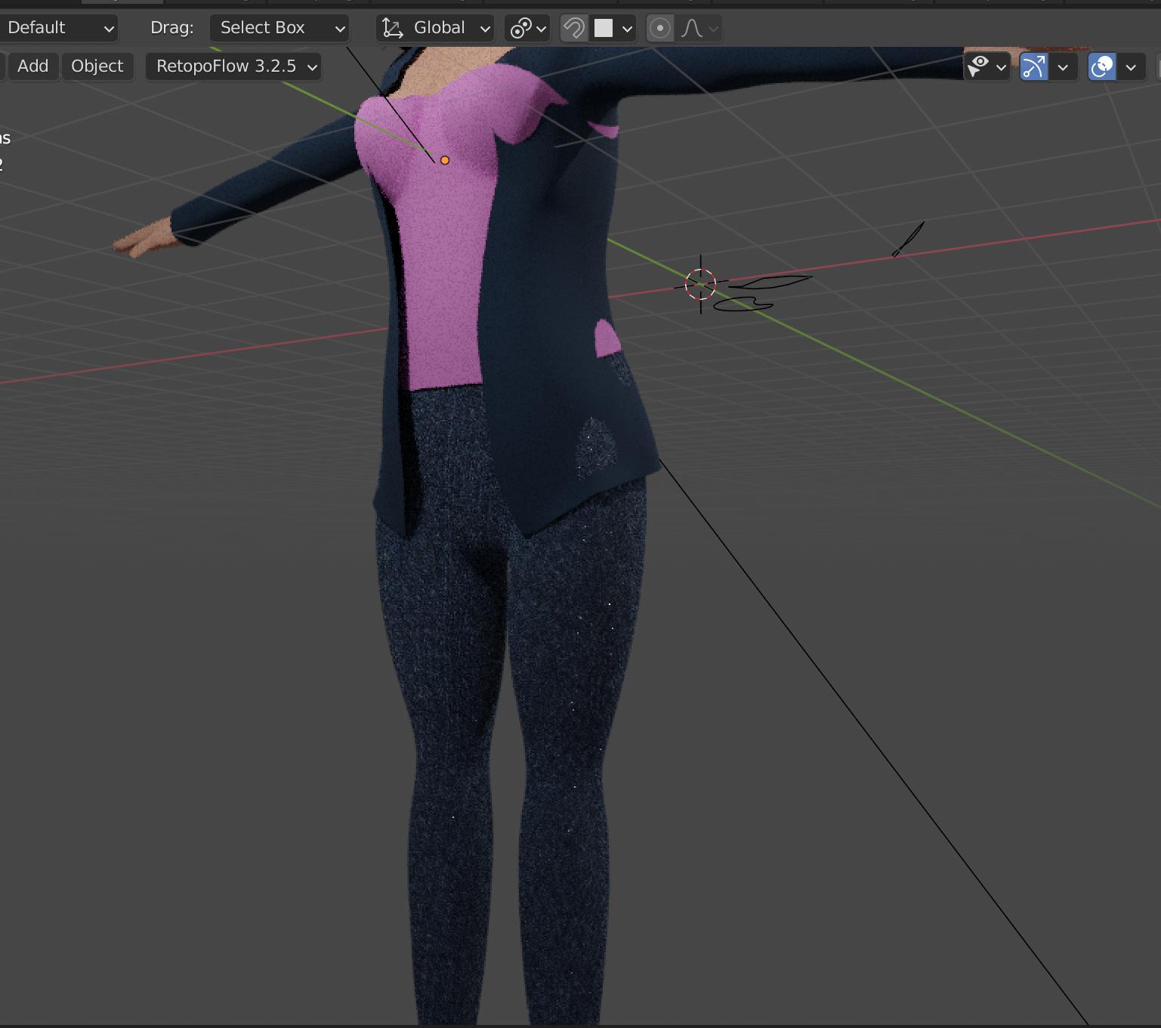
Task: Toggle the Show Gizmo button
Action: [1034, 66]
